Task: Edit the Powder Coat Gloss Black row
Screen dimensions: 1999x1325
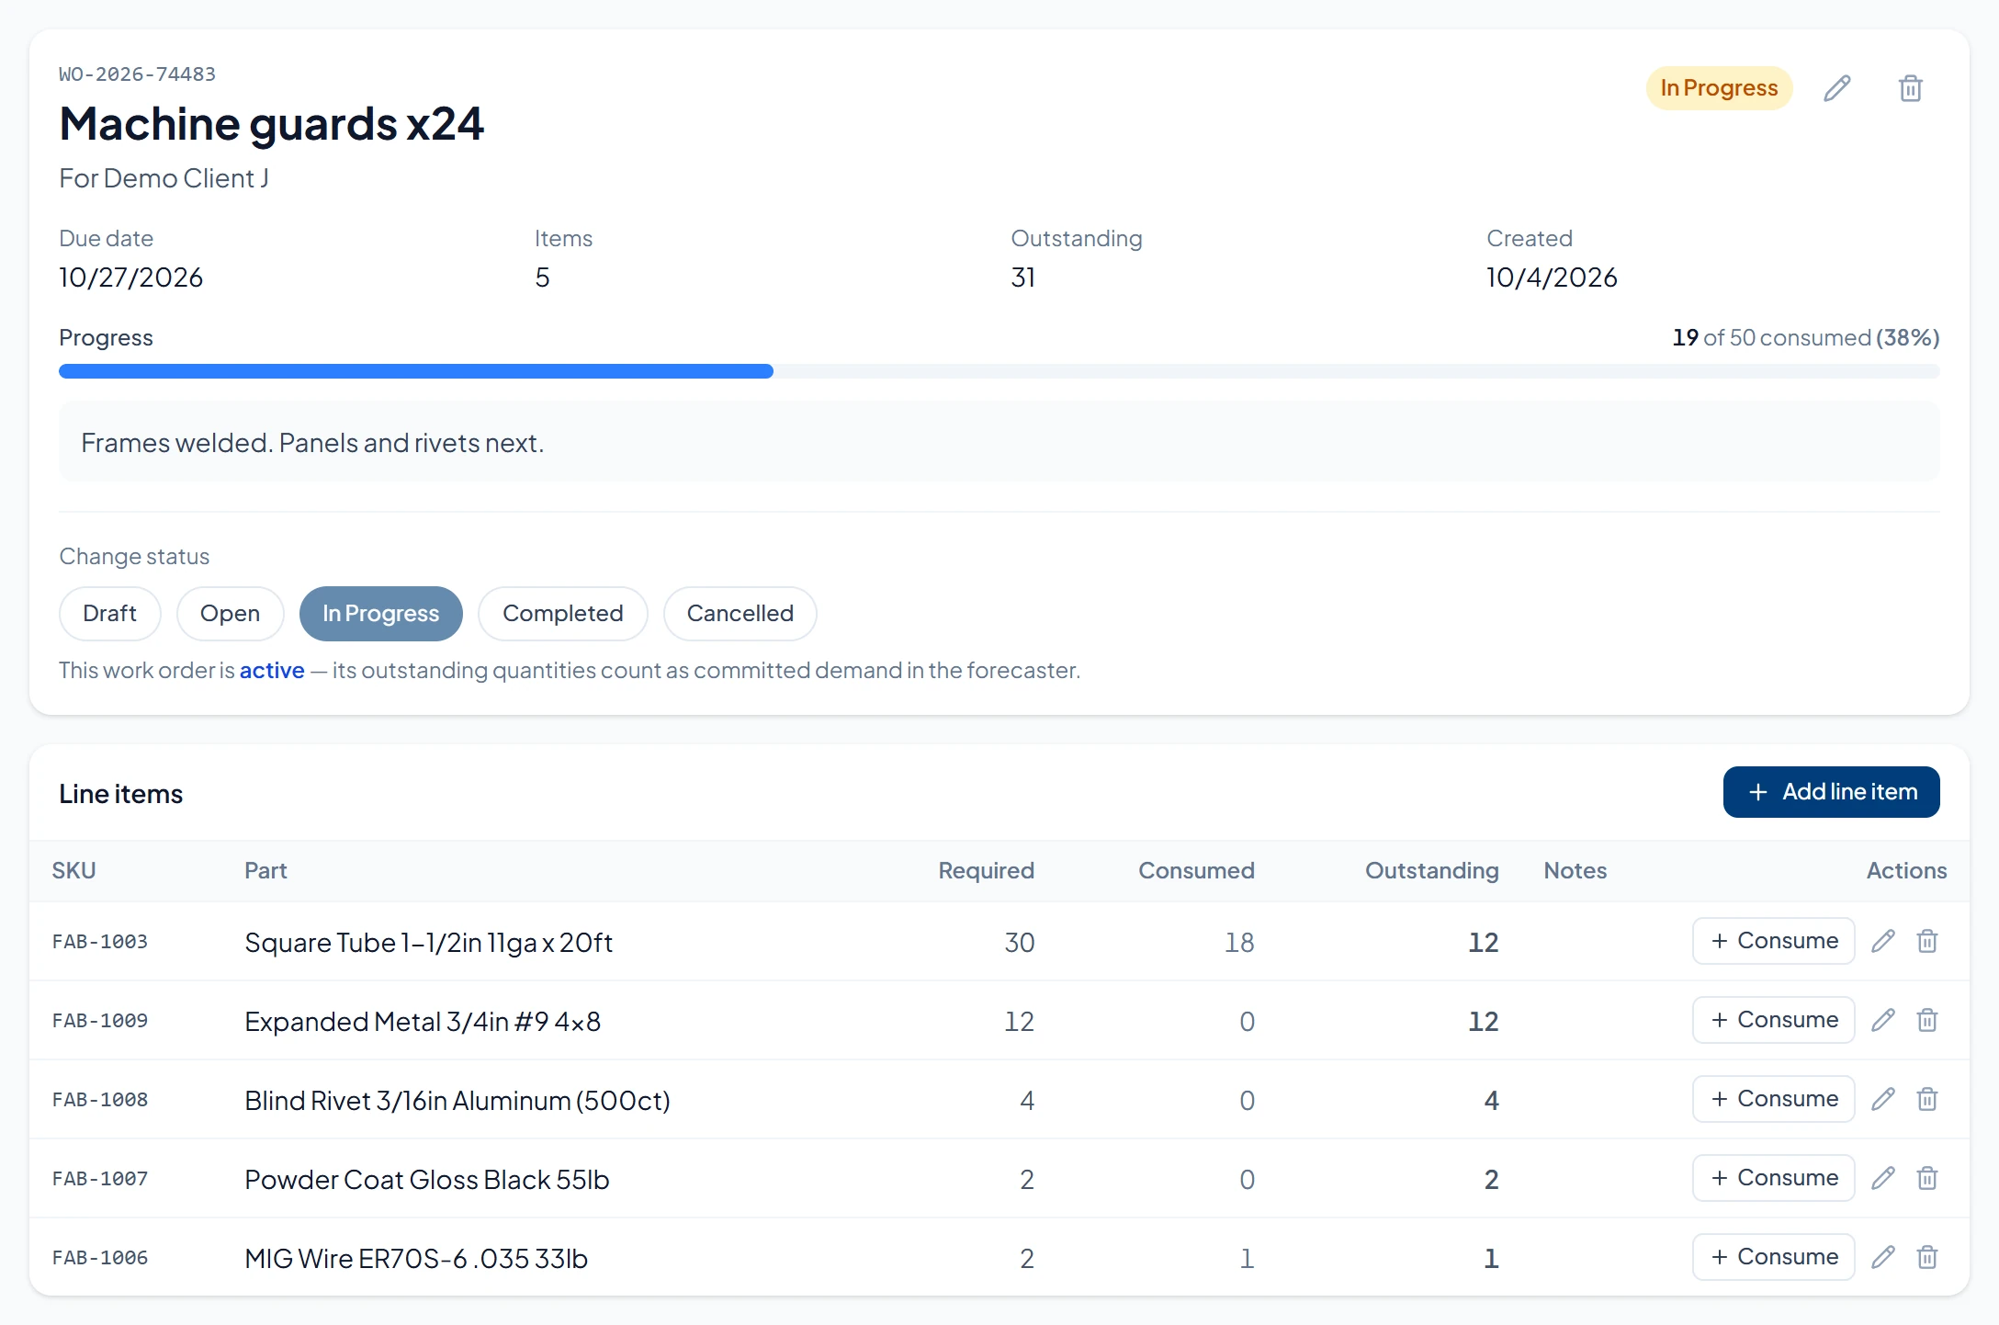Action: (x=1883, y=1178)
